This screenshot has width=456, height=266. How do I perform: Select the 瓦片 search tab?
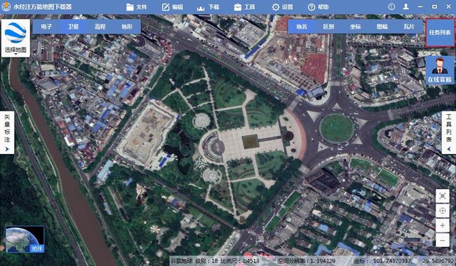pos(409,27)
